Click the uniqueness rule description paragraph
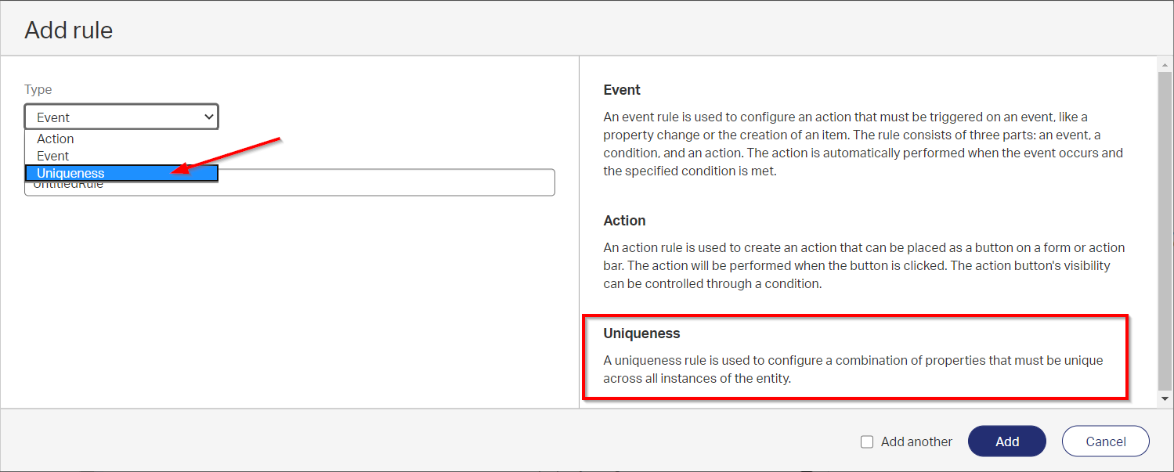The width and height of the screenshot is (1174, 472). pyautogui.click(x=852, y=369)
